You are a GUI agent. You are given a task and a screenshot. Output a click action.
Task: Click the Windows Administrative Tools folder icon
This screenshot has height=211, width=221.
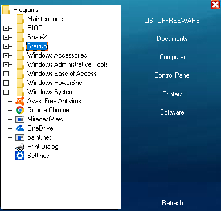(20, 64)
